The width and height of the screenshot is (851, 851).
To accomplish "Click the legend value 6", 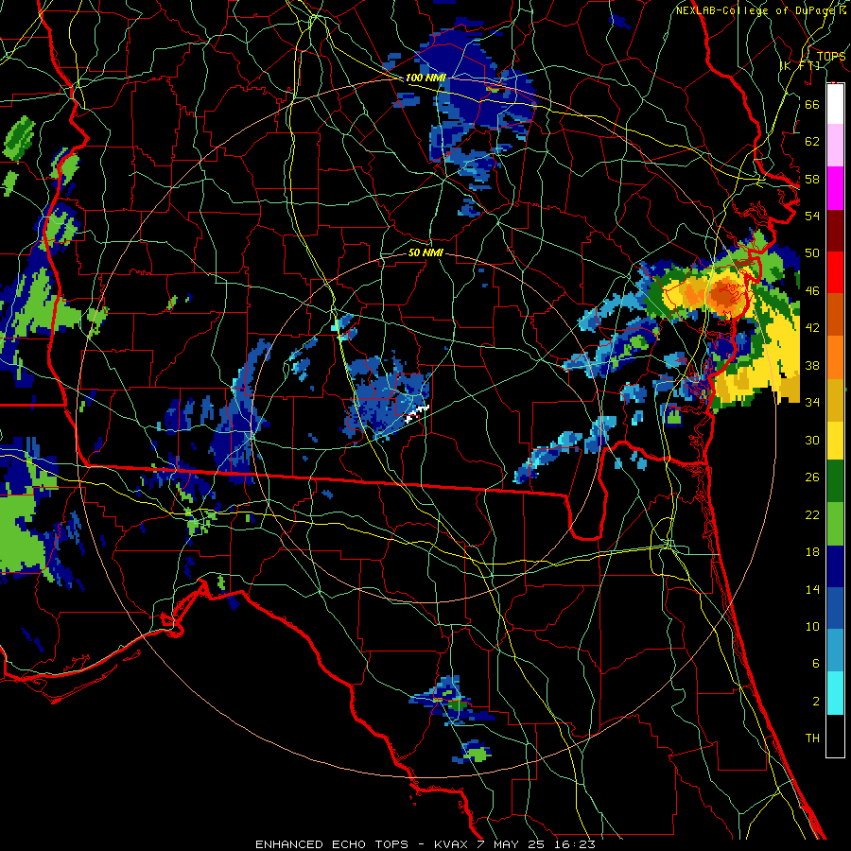I will click(x=815, y=664).
